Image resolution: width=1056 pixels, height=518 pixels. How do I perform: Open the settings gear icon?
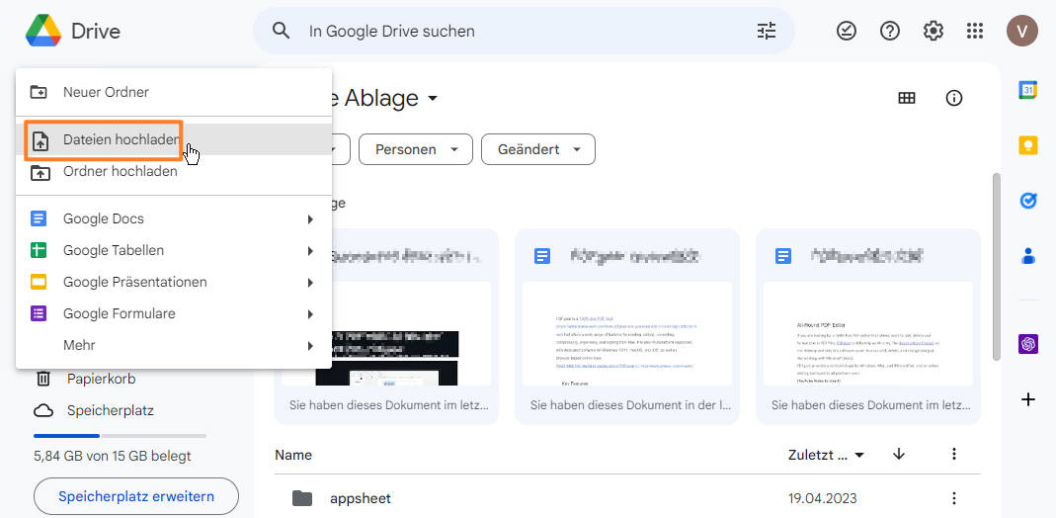point(933,31)
